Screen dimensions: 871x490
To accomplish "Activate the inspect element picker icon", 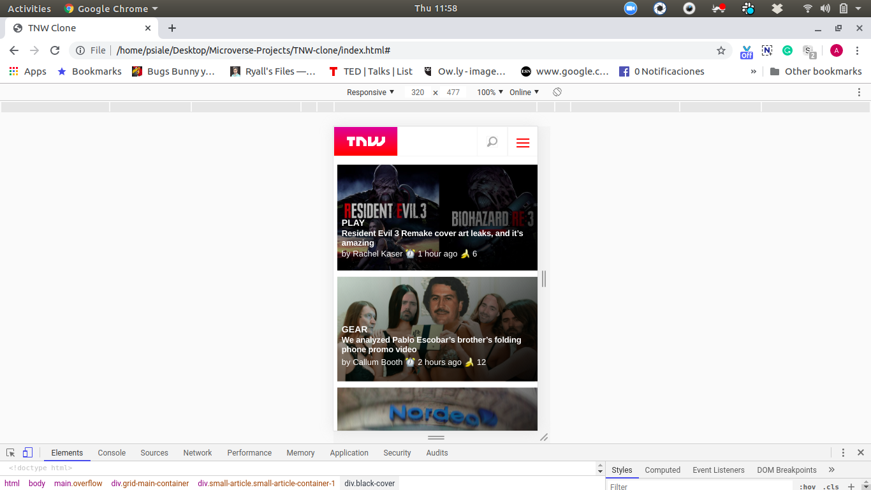I will 10,452.
